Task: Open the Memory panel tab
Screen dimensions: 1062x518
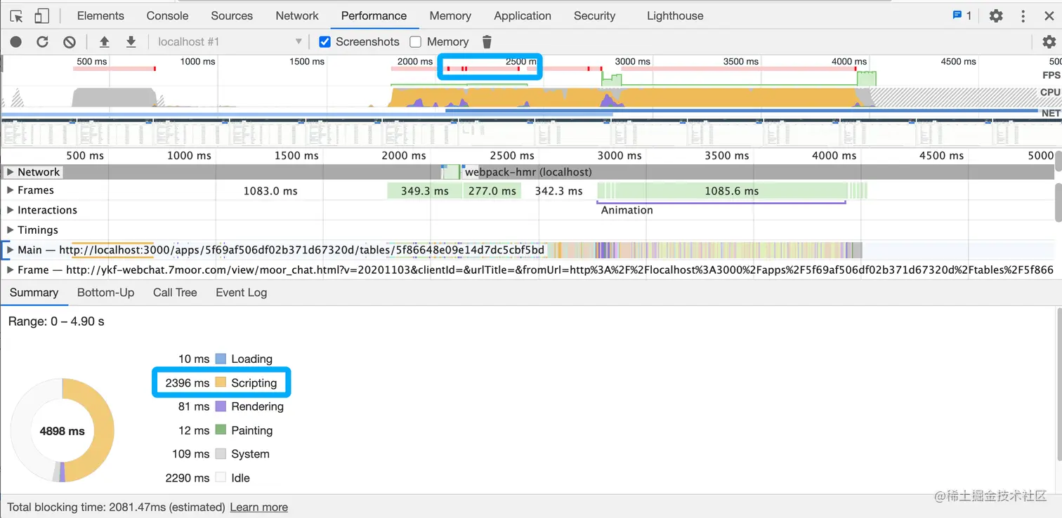Action: 450,15
